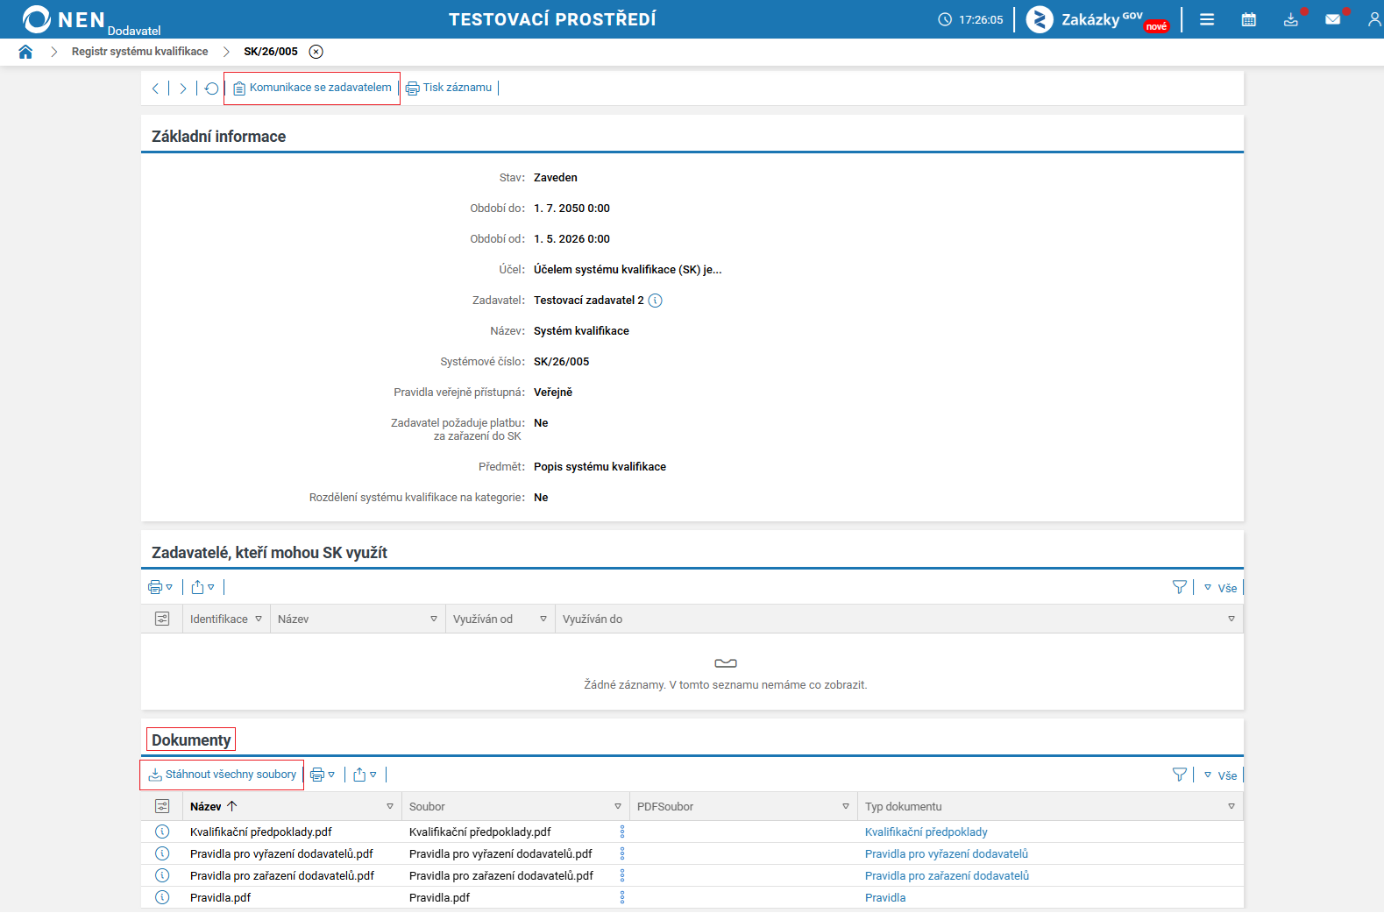Open Zakázky GOV portal logo

click(x=1097, y=19)
